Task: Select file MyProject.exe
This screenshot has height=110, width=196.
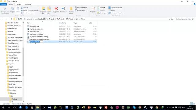Action: tap(34, 27)
